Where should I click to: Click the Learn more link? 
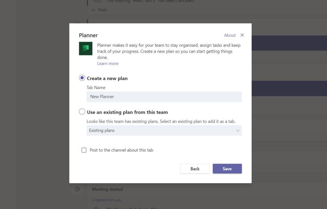pos(108,64)
